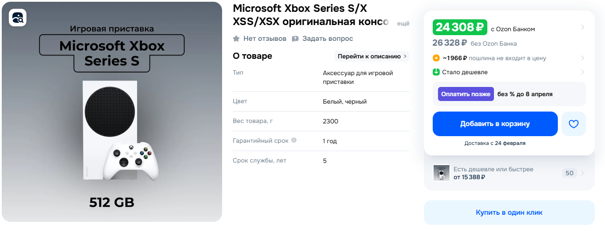Expand the title with 'ещё'
Viewport: 605px width, 231px height.
(403, 23)
